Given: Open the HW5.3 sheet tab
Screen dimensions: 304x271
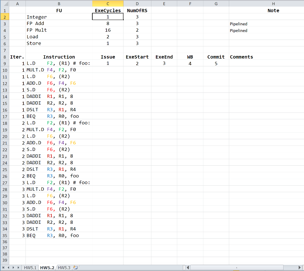Looking at the screenshot, I should click(x=64, y=268).
